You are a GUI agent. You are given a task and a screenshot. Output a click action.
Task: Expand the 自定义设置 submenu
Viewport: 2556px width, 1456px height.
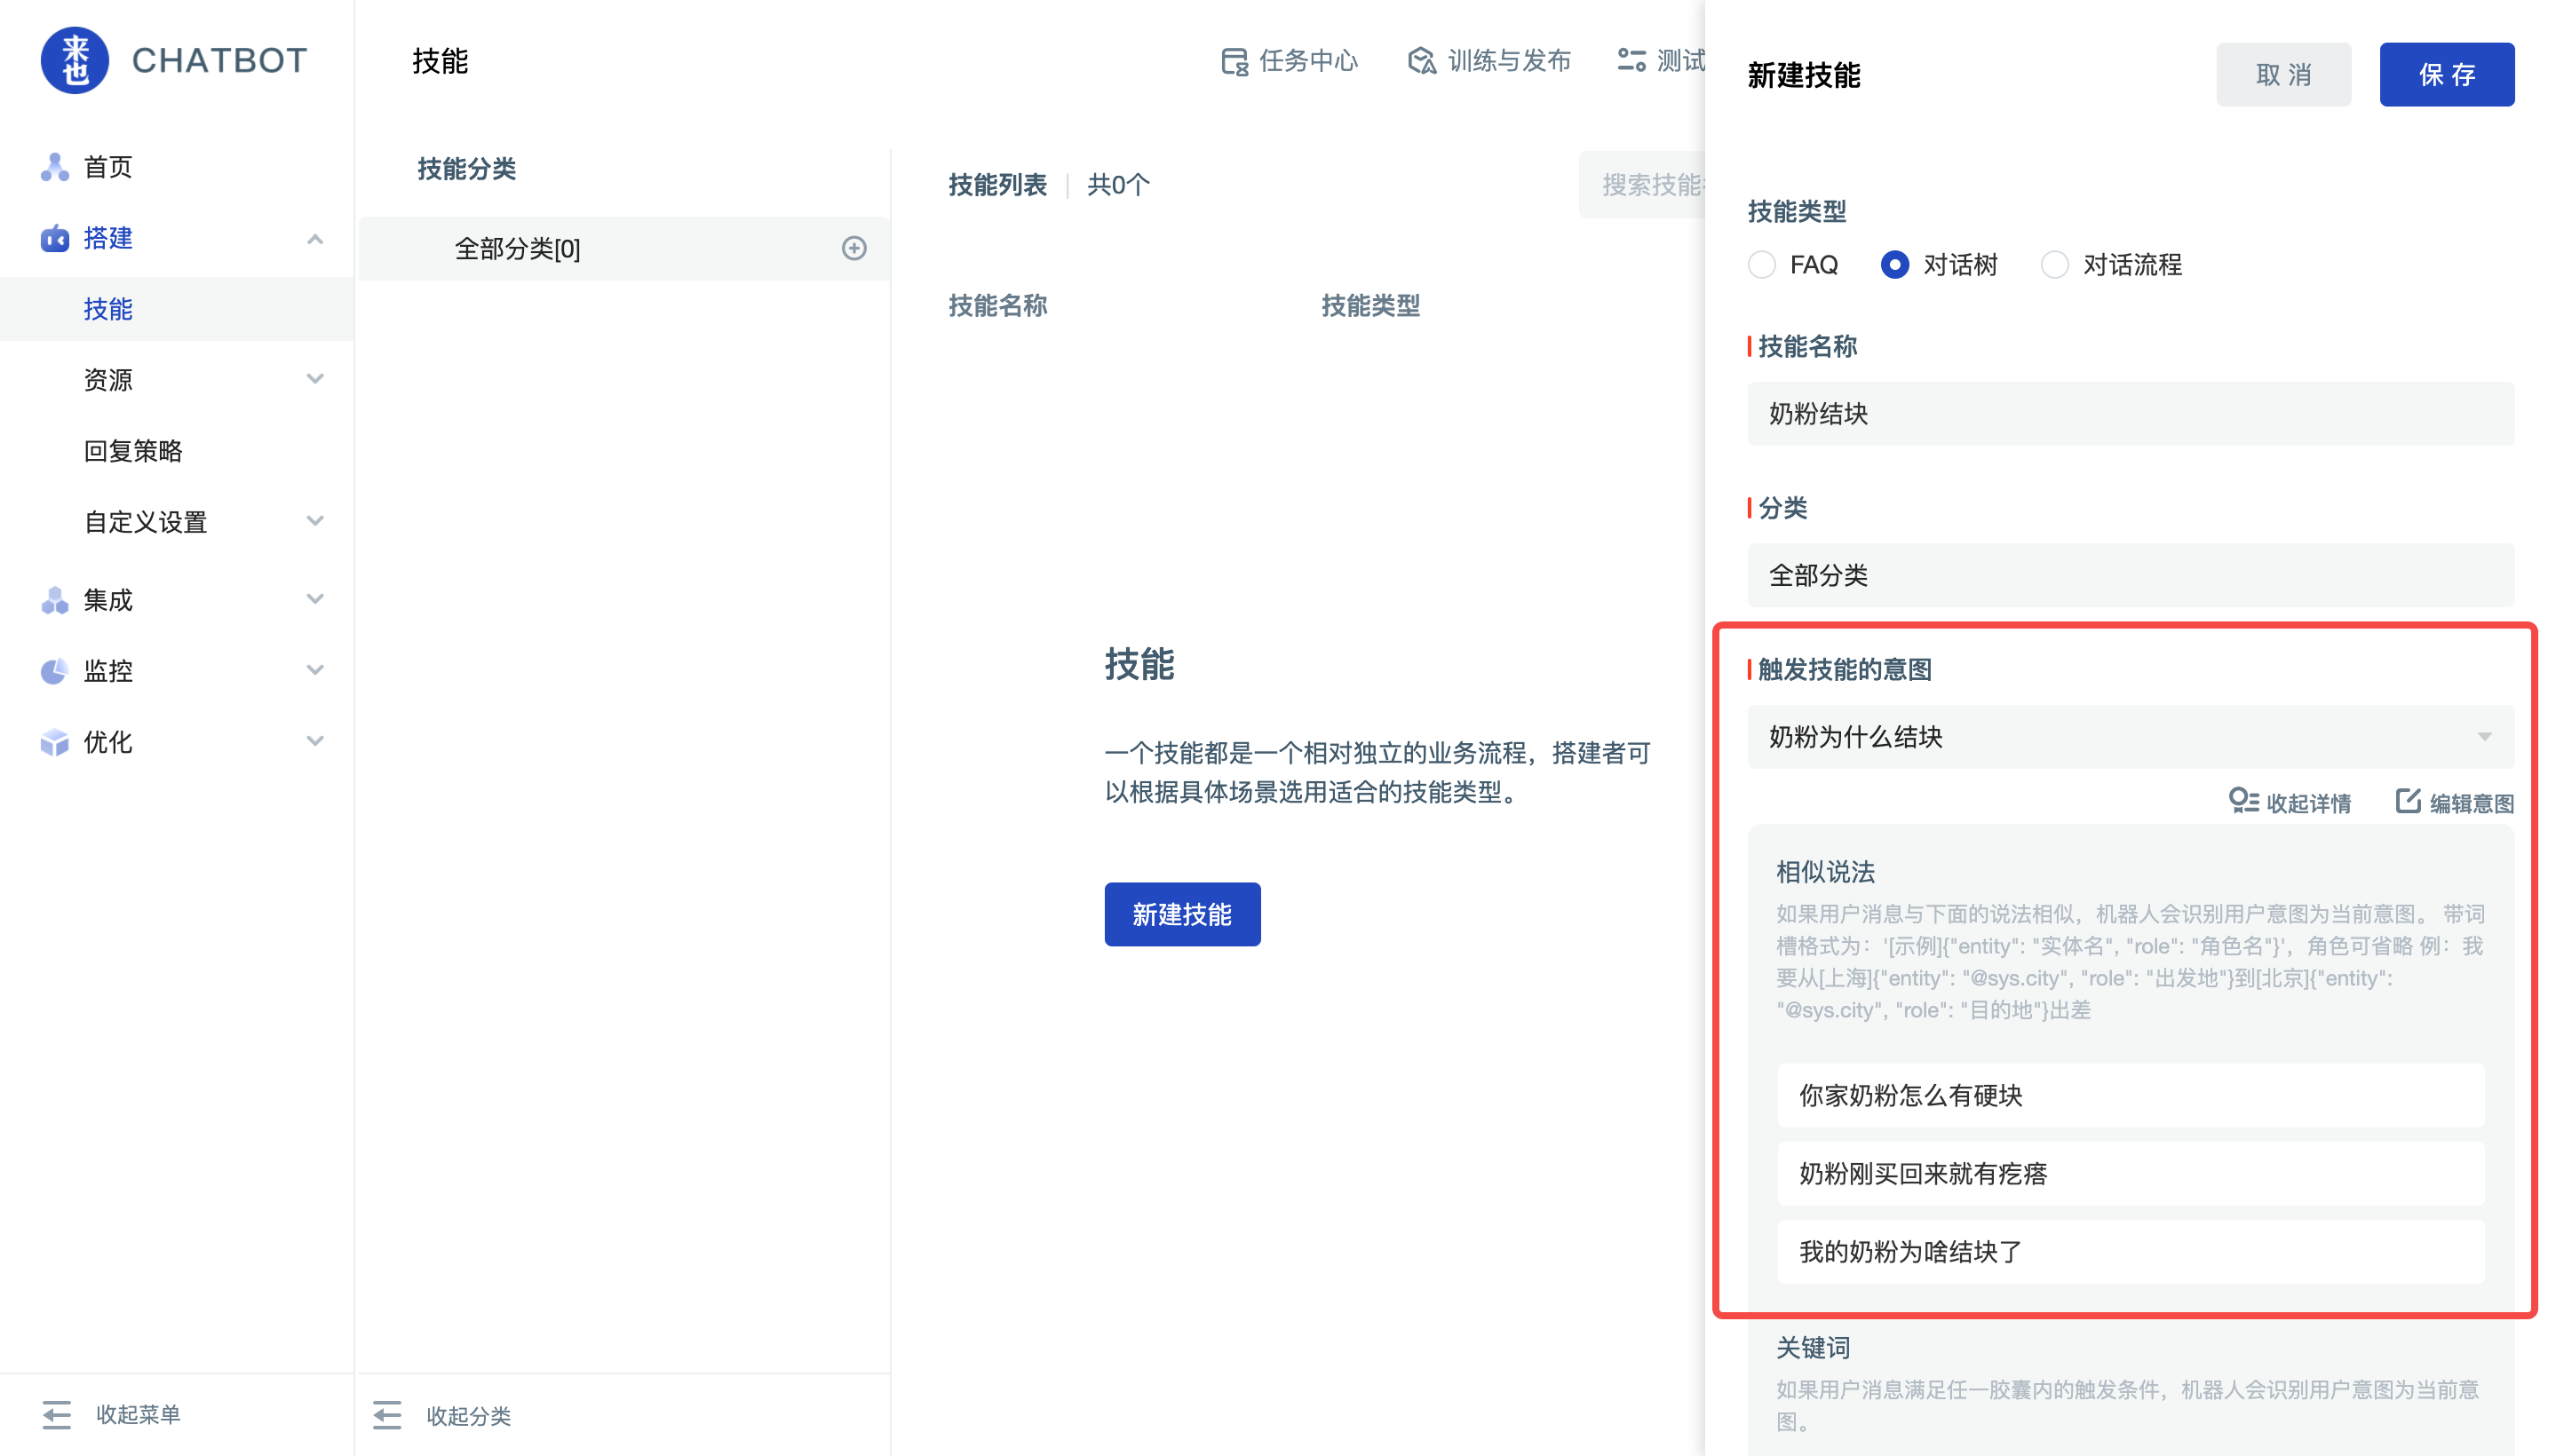(315, 521)
